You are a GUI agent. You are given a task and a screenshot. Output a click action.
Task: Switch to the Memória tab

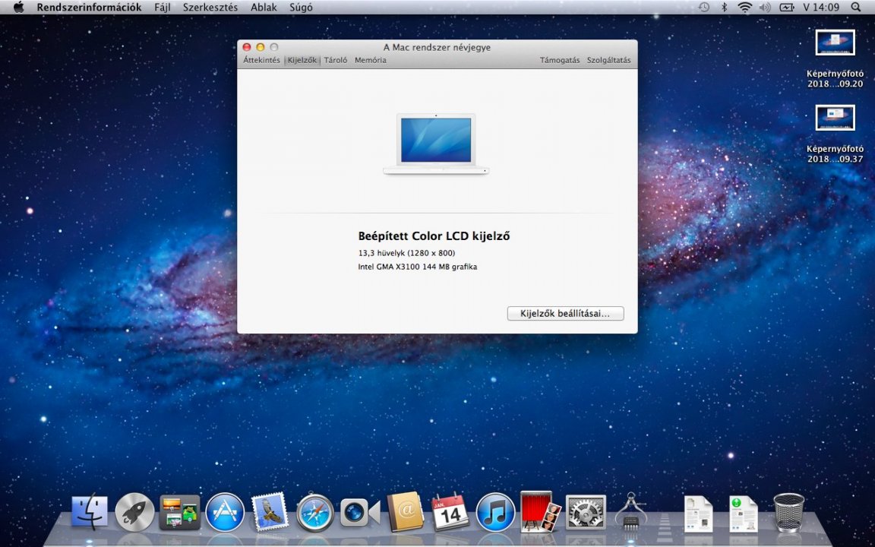[371, 60]
